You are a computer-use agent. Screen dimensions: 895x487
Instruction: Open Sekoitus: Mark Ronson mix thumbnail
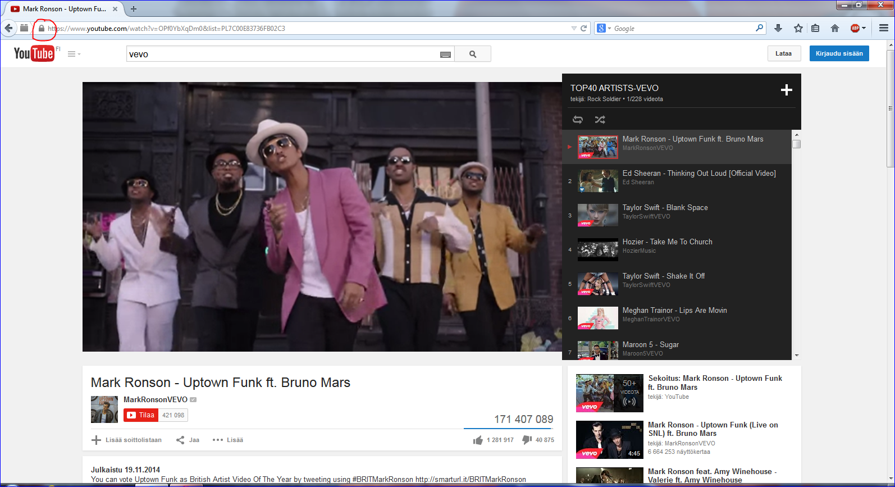610,393
